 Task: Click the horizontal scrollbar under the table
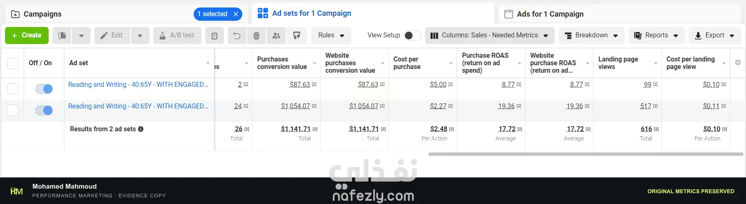click(x=586, y=154)
